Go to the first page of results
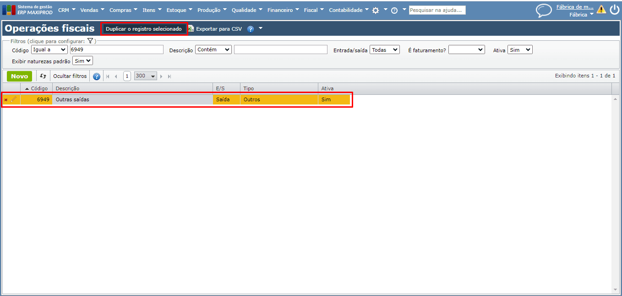This screenshot has width=622, height=296. (x=108, y=77)
